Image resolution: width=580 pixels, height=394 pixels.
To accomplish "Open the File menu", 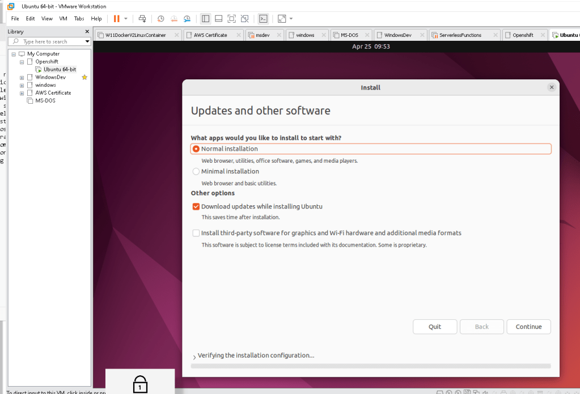I will [15, 19].
